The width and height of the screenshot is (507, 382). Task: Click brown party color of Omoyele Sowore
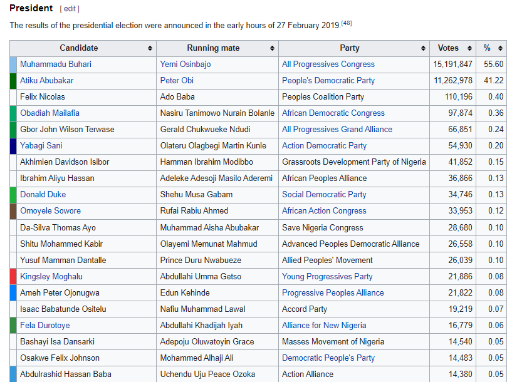pyautogui.click(x=13, y=211)
